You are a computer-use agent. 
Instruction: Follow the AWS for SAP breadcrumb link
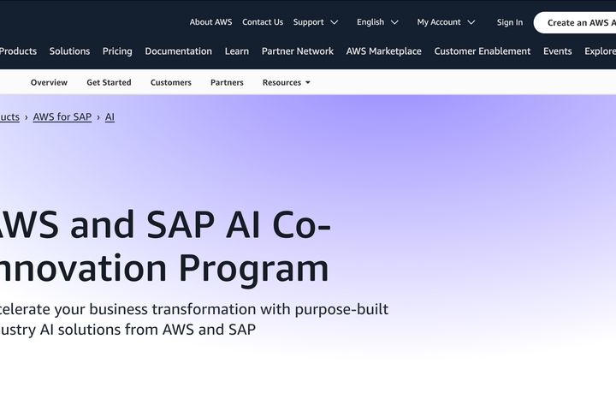point(62,116)
